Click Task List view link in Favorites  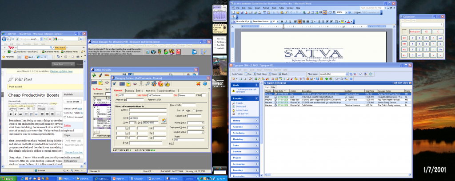pyautogui.click(x=242, y=114)
